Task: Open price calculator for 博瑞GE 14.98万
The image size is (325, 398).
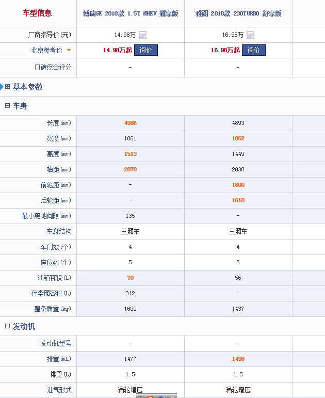Action: pyautogui.click(x=142, y=35)
